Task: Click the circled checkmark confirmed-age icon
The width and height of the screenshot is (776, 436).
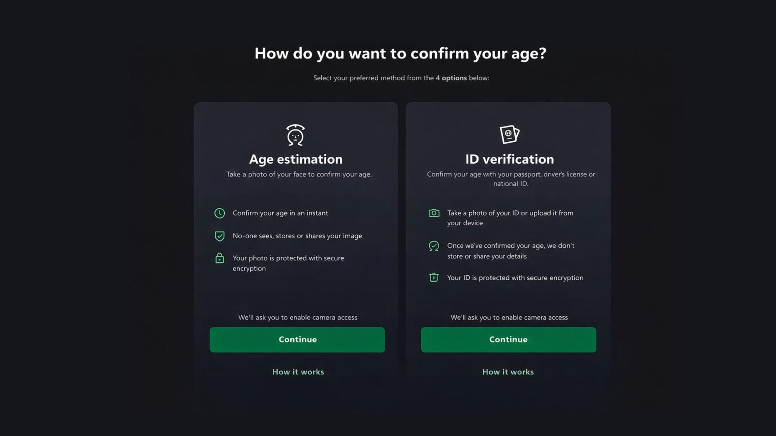Action: 434,246
